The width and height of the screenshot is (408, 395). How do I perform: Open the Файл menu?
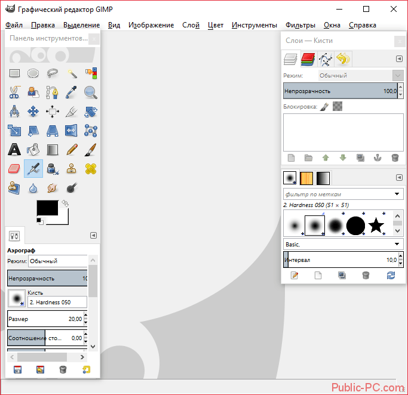pyautogui.click(x=14, y=25)
